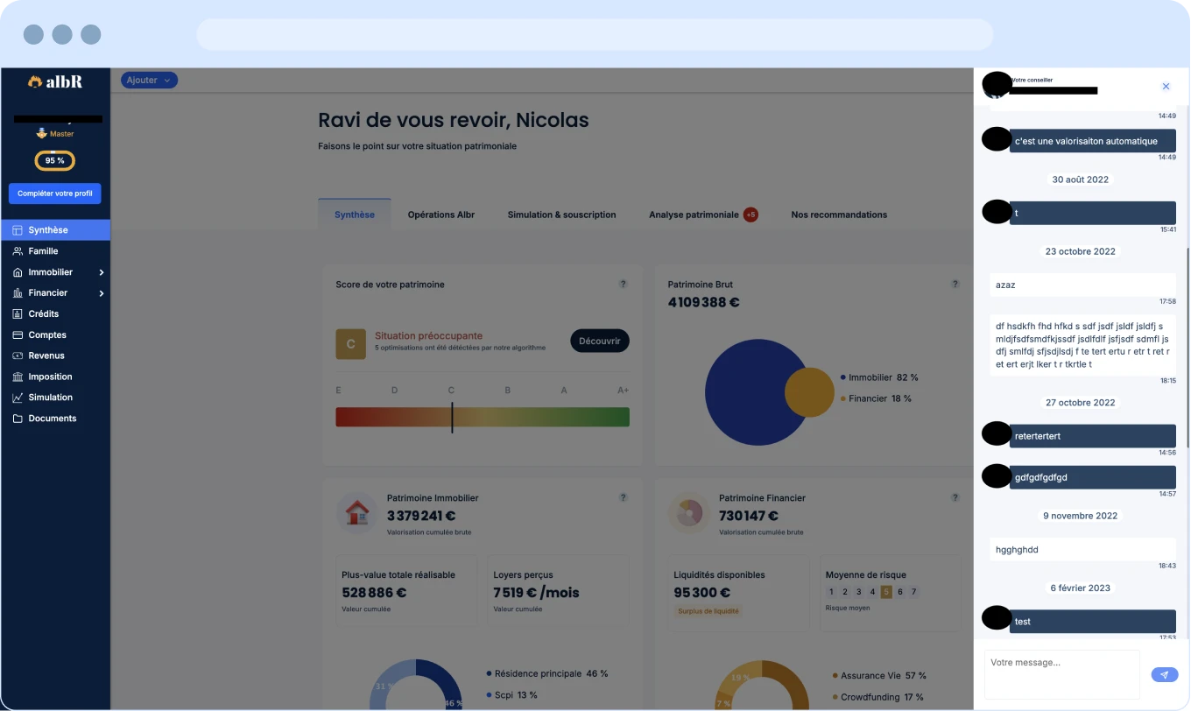Open the Documents folder icon
This screenshot has width=1191, height=711.
coord(18,419)
